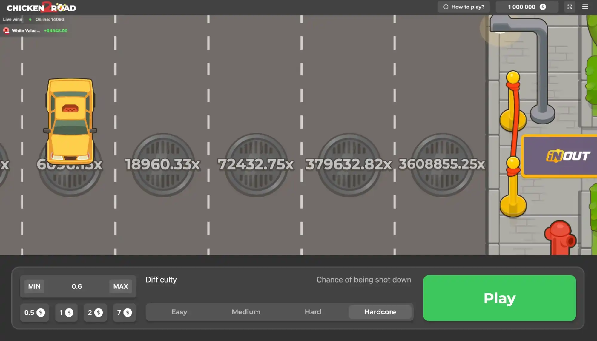Click the Chicken Road 2 logo
Screen dimensions: 597x341
tap(41, 7)
